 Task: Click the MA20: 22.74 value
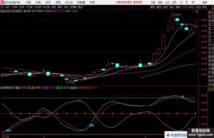(58, 11)
